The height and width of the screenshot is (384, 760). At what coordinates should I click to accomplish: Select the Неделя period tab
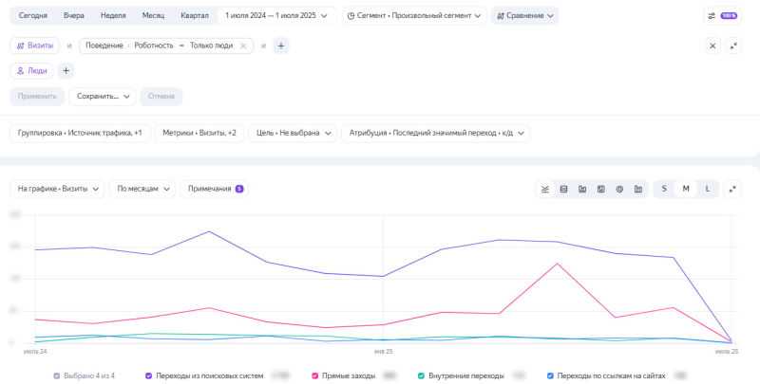(x=113, y=15)
